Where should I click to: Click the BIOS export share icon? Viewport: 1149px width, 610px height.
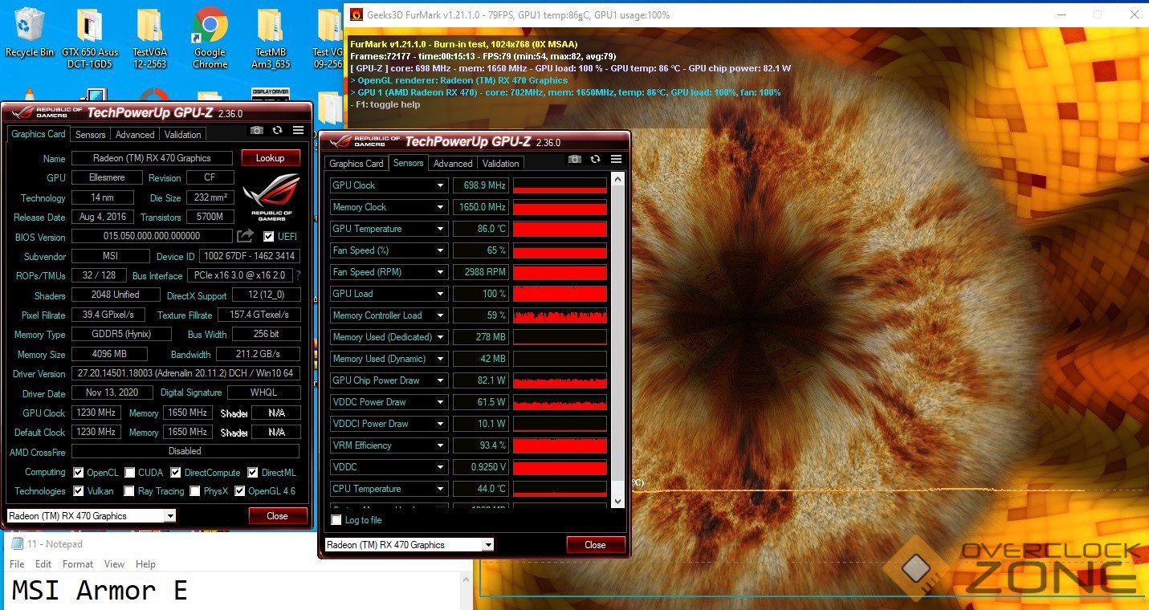tap(245, 236)
